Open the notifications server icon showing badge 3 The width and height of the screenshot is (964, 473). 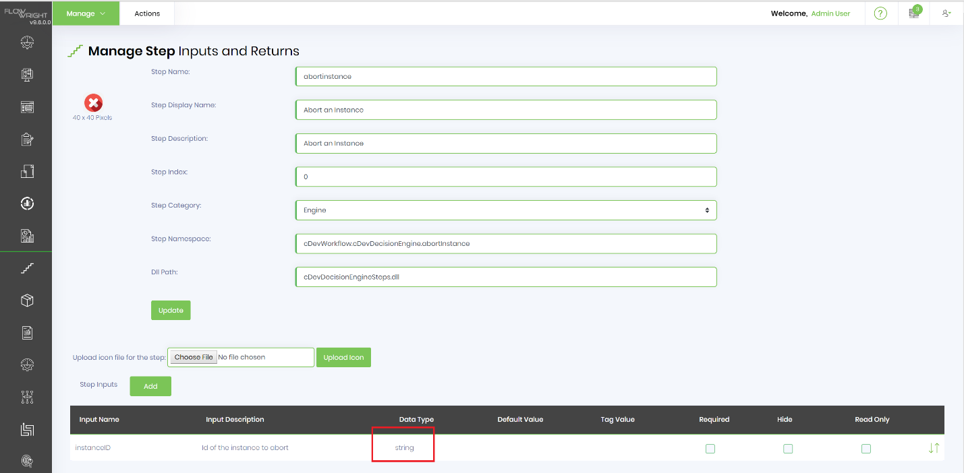[913, 13]
